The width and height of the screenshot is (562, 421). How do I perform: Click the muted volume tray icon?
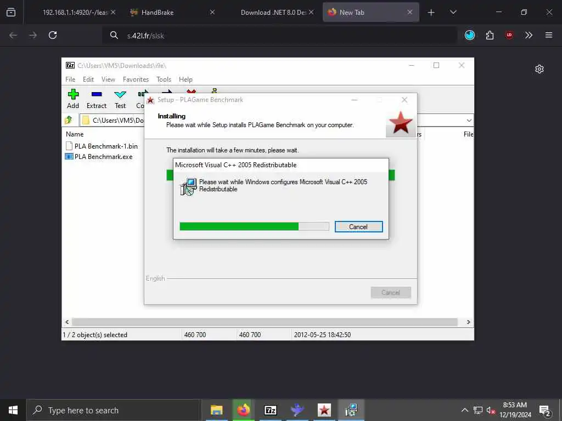[491, 410]
